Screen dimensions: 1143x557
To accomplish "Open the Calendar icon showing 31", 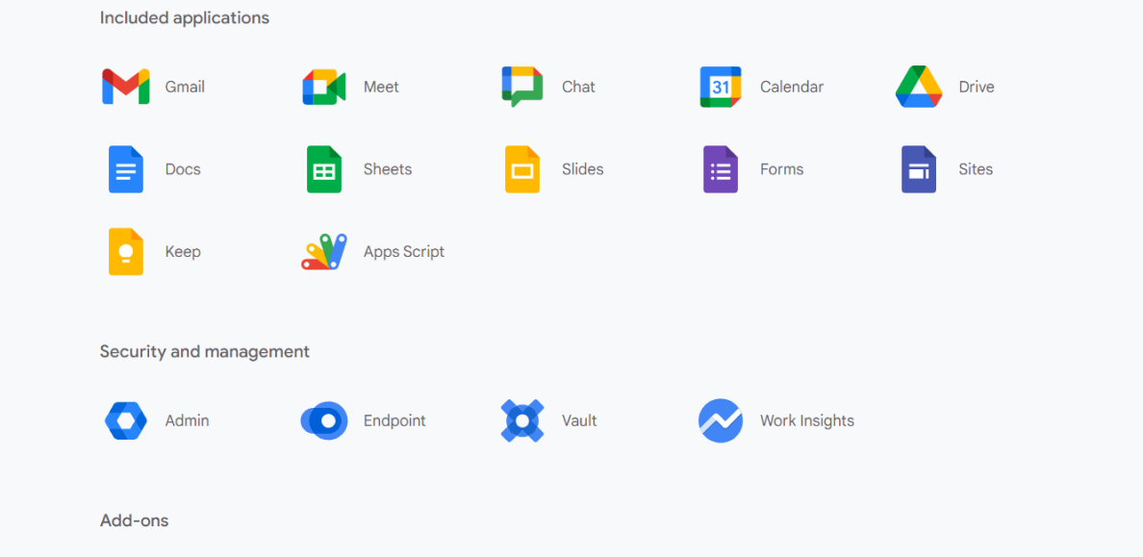I will 720,86.
